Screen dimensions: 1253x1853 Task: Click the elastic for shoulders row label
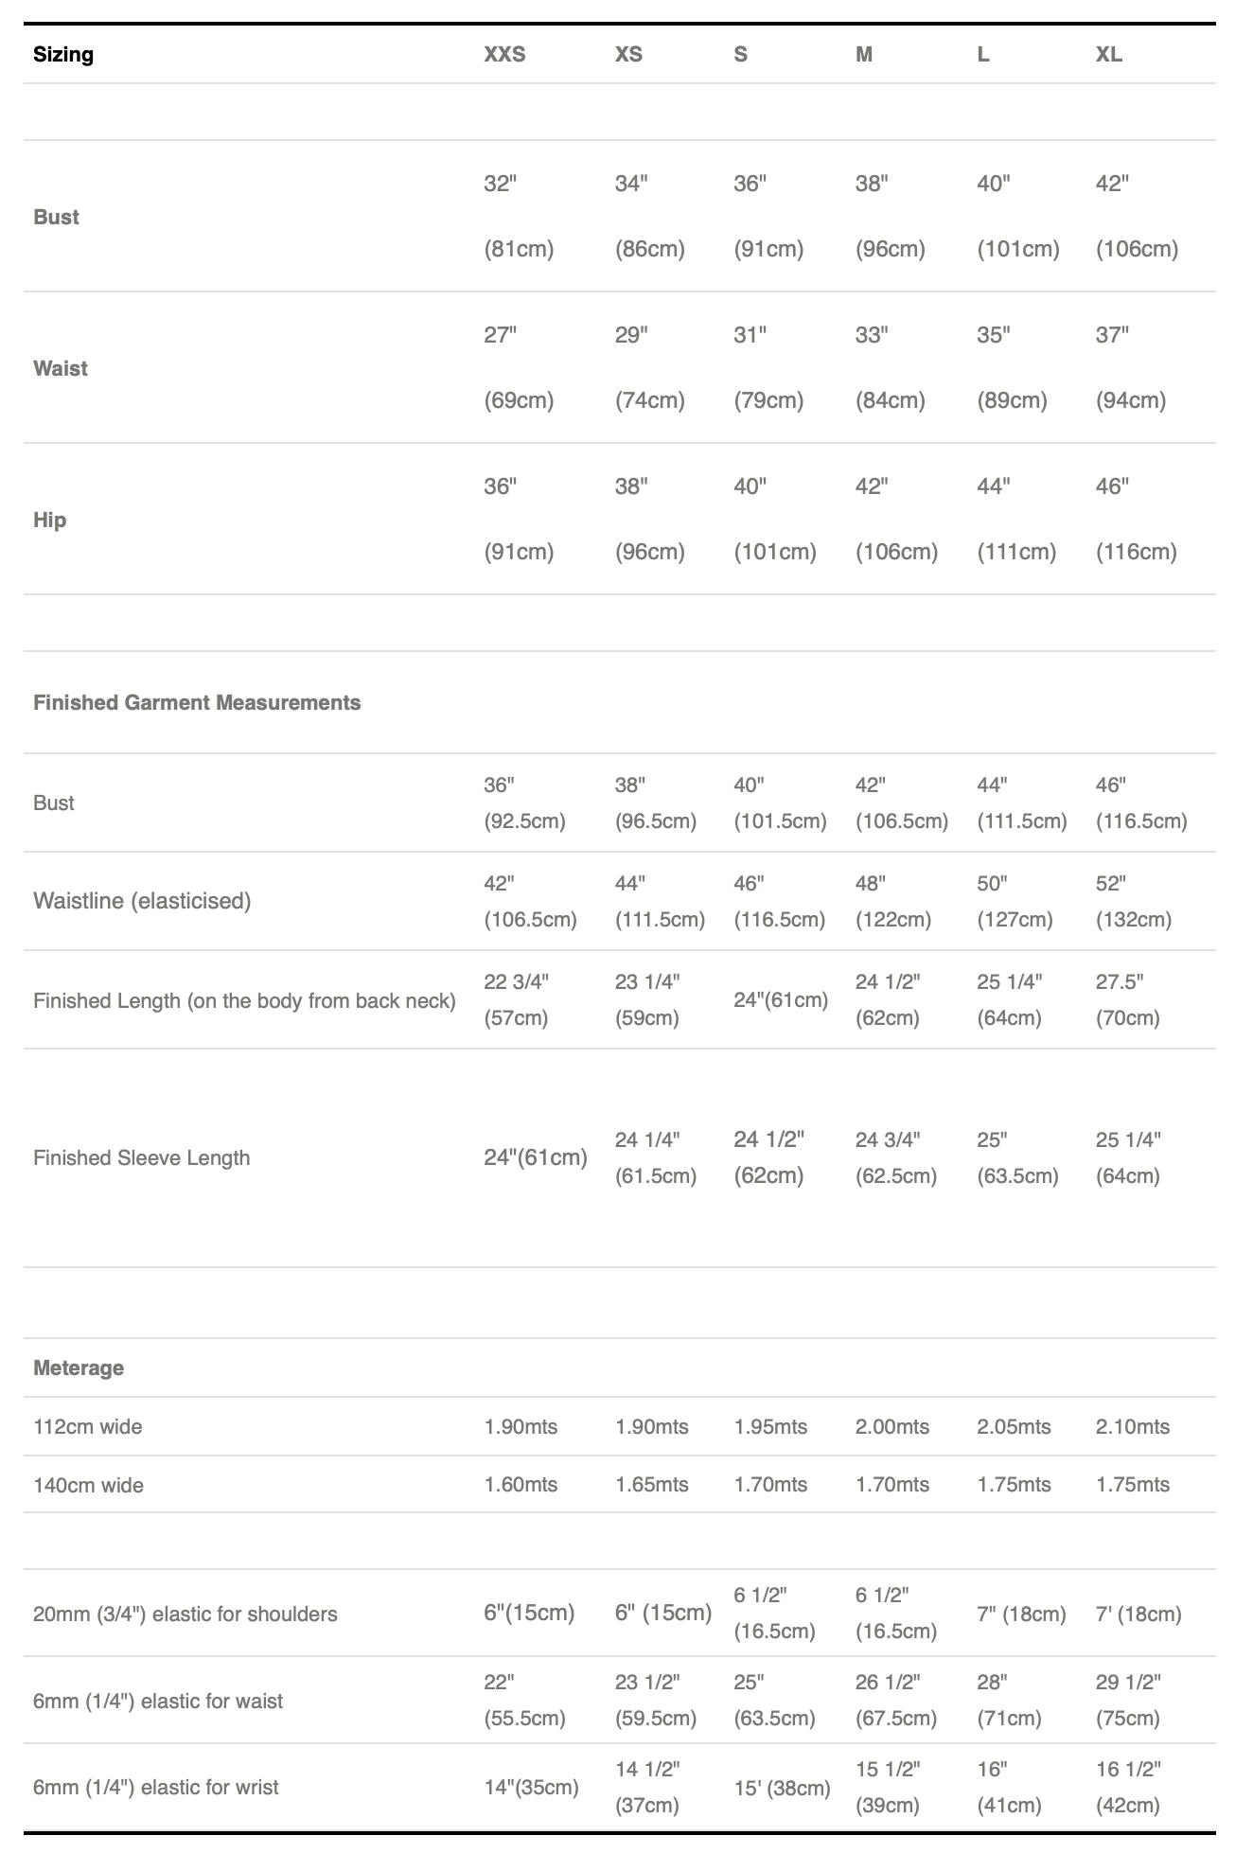coord(185,1614)
